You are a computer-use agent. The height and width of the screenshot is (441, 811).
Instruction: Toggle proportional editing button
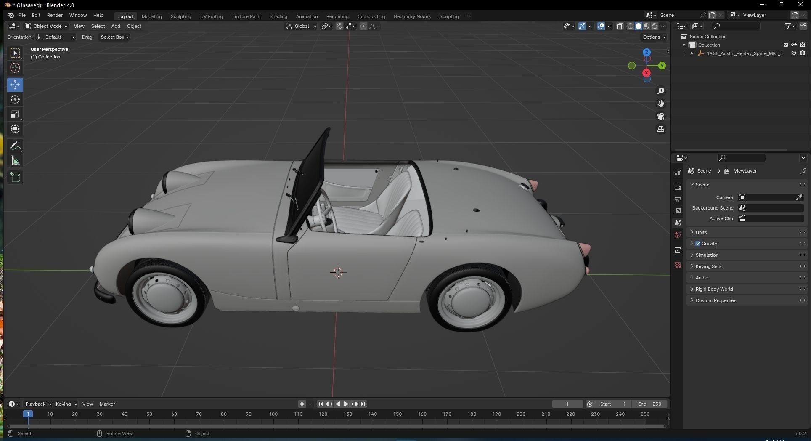pyautogui.click(x=363, y=26)
